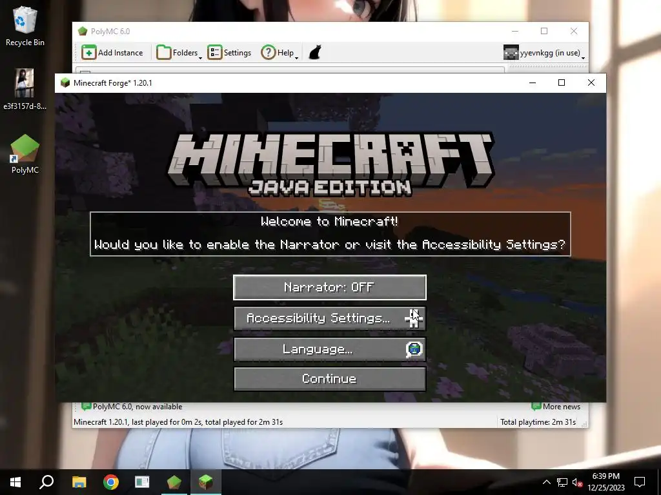
Task: Click Add Instance in PolyMC toolbar
Action: [x=112, y=53]
